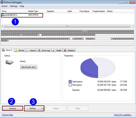The width and height of the screenshot is (136, 118).
Task: Click the 17.3 GB used space value
Action: 123,82
